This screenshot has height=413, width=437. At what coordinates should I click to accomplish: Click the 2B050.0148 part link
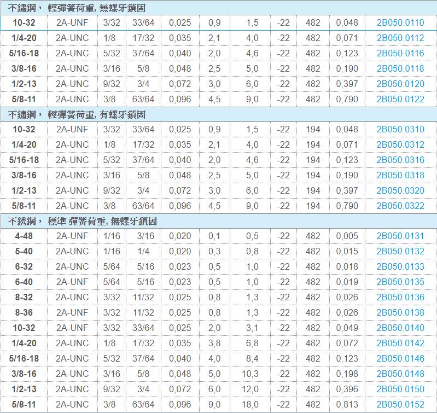[x=400, y=374]
